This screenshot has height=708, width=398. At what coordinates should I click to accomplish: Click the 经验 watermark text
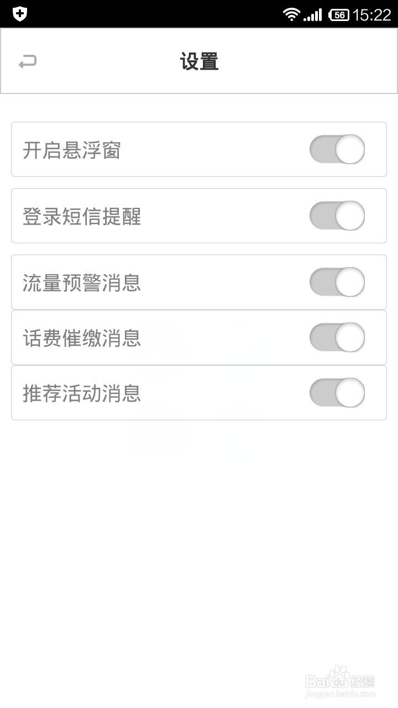coord(364,680)
